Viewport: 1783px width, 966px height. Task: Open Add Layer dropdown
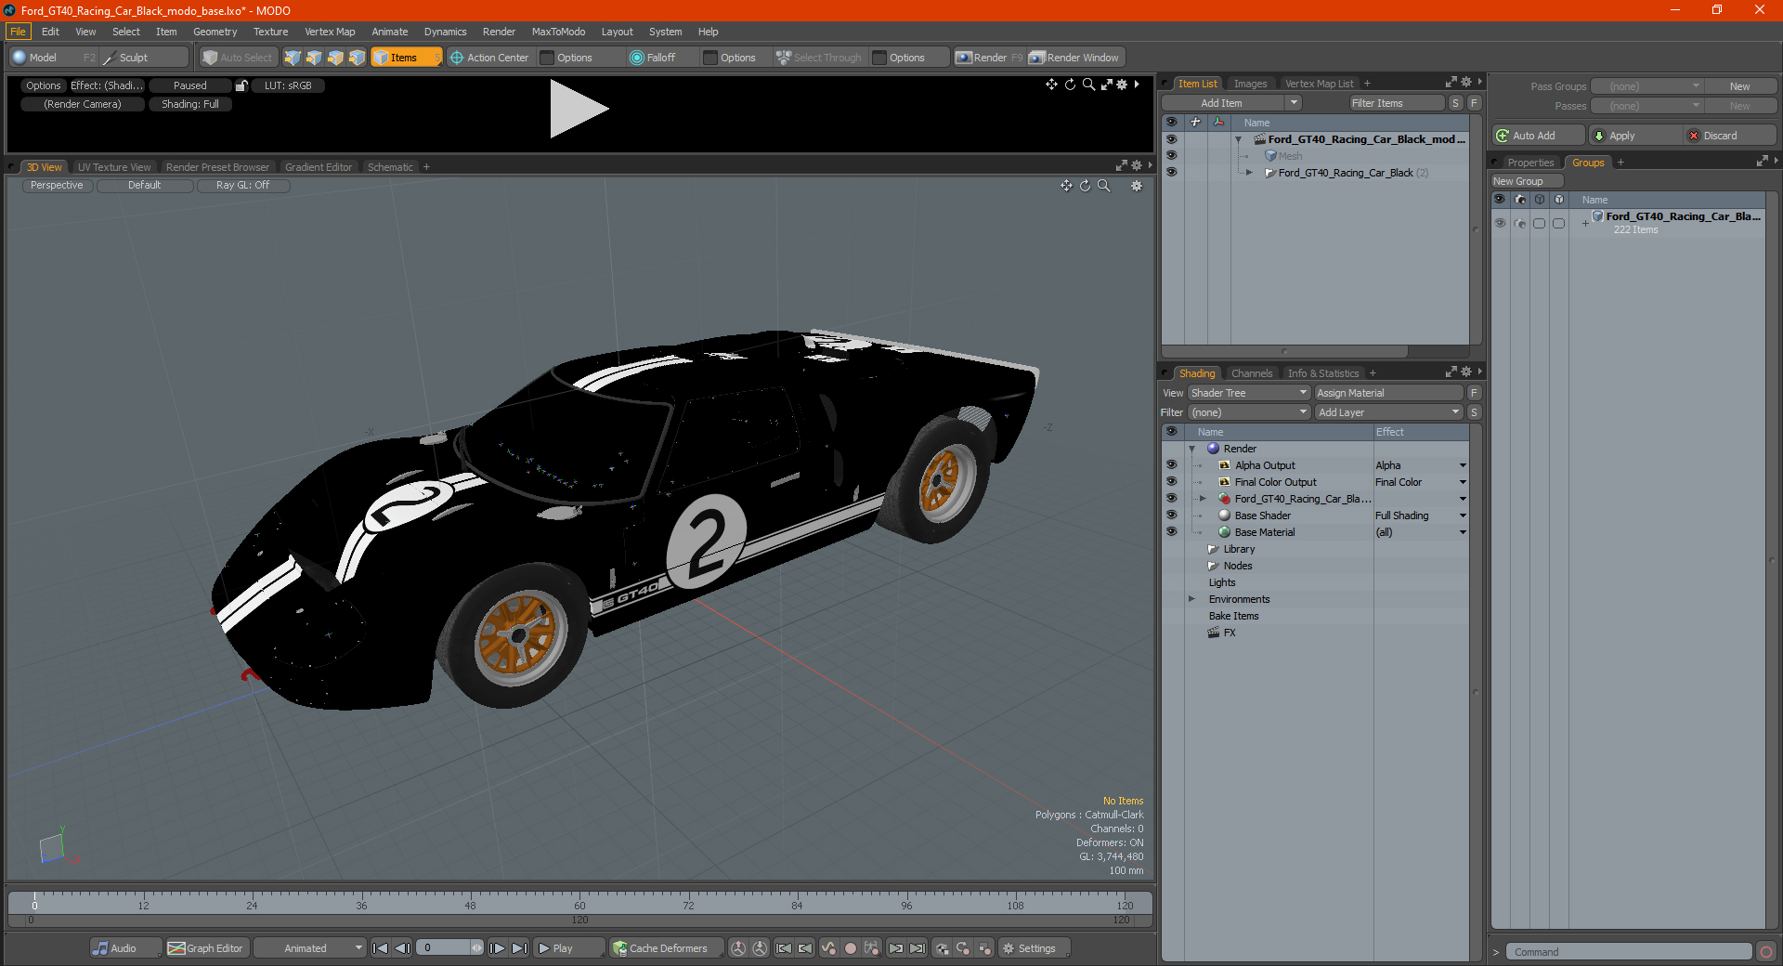[x=1388, y=412]
